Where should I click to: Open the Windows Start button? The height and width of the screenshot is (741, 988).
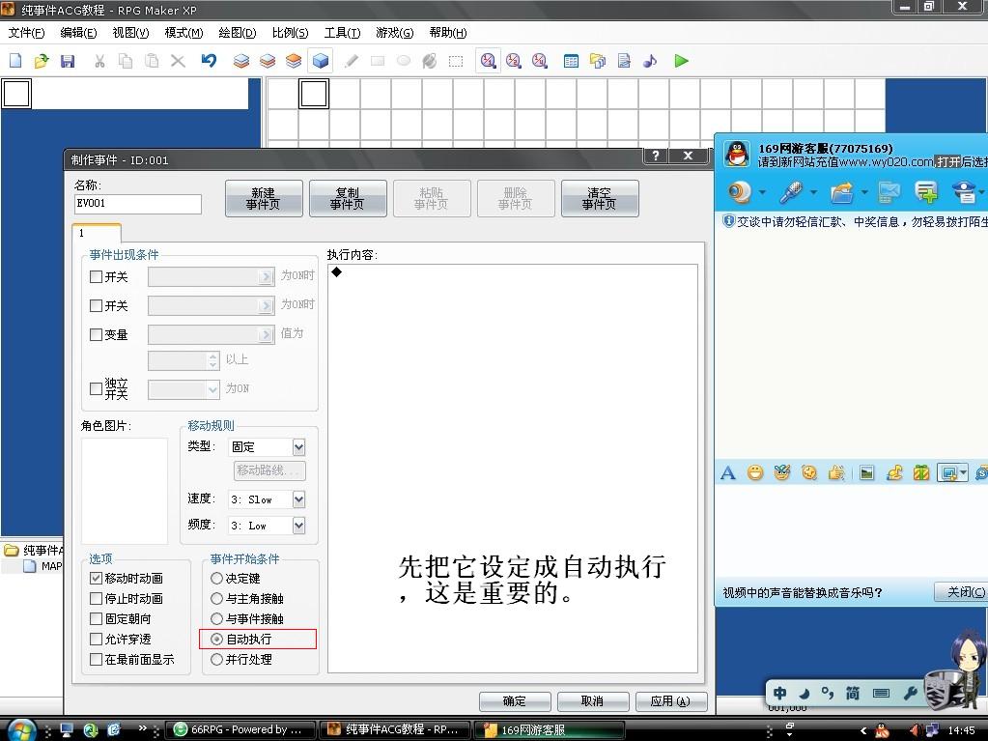[21, 729]
